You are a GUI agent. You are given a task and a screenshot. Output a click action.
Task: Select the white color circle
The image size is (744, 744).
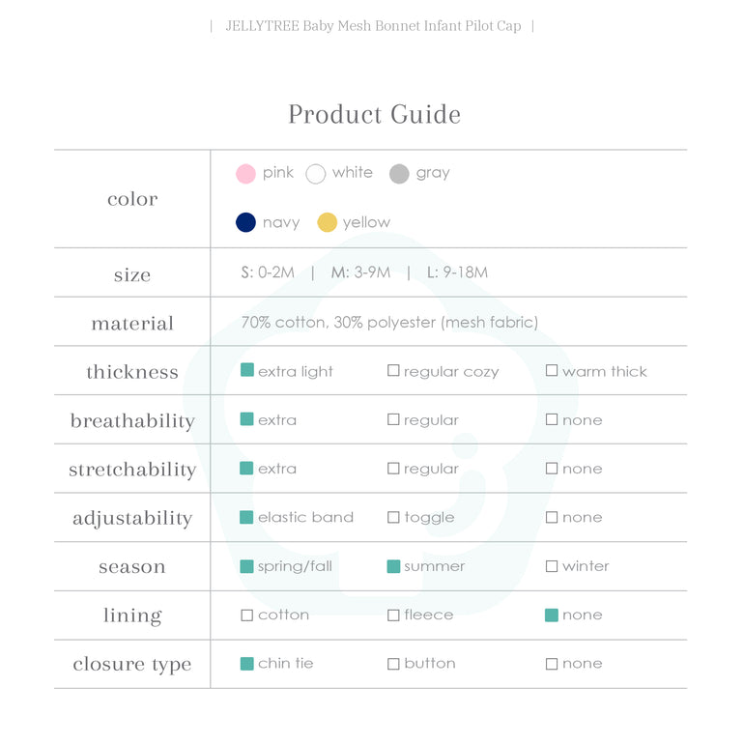point(315,174)
